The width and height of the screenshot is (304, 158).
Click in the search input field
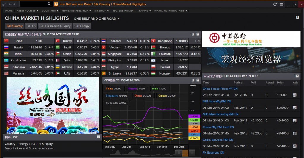click(33, 4)
